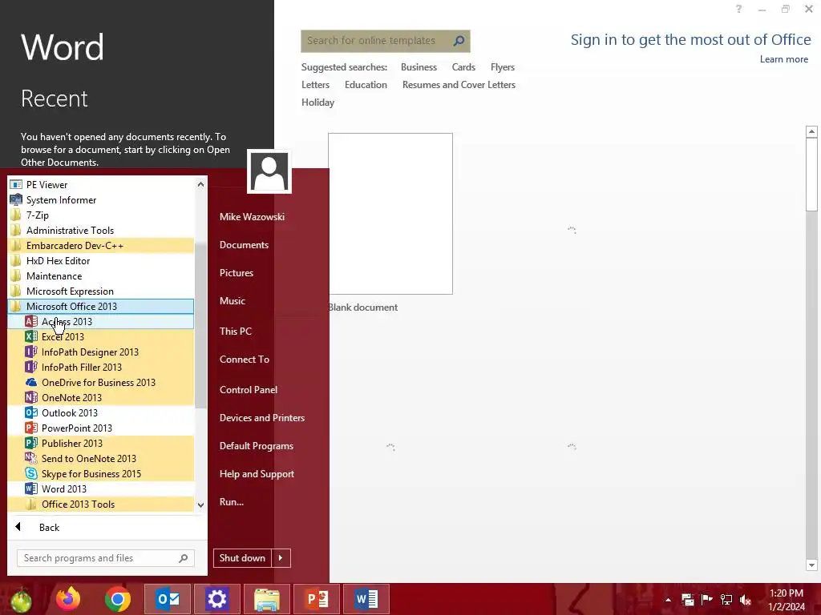The image size is (821, 615).
Task: Click the Learn more link
Action: (x=784, y=59)
